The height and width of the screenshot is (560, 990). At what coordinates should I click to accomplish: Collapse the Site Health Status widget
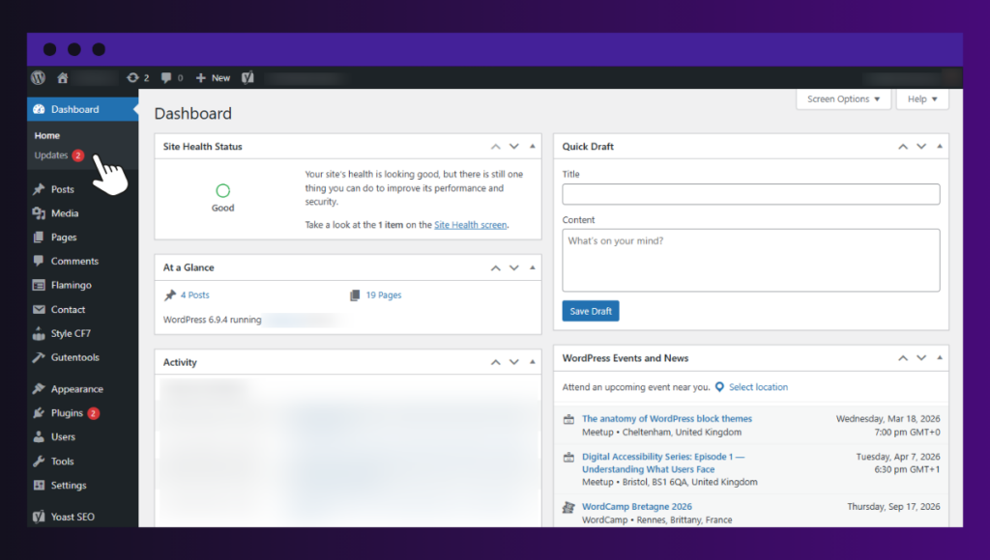[x=533, y=146]
